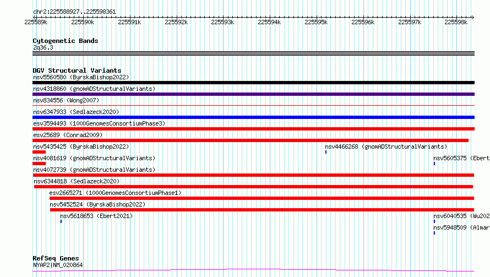The image size is (490, 277).
Task: Open the nsv6347933 (Sedlazeck2020) label
Action: 76,112
